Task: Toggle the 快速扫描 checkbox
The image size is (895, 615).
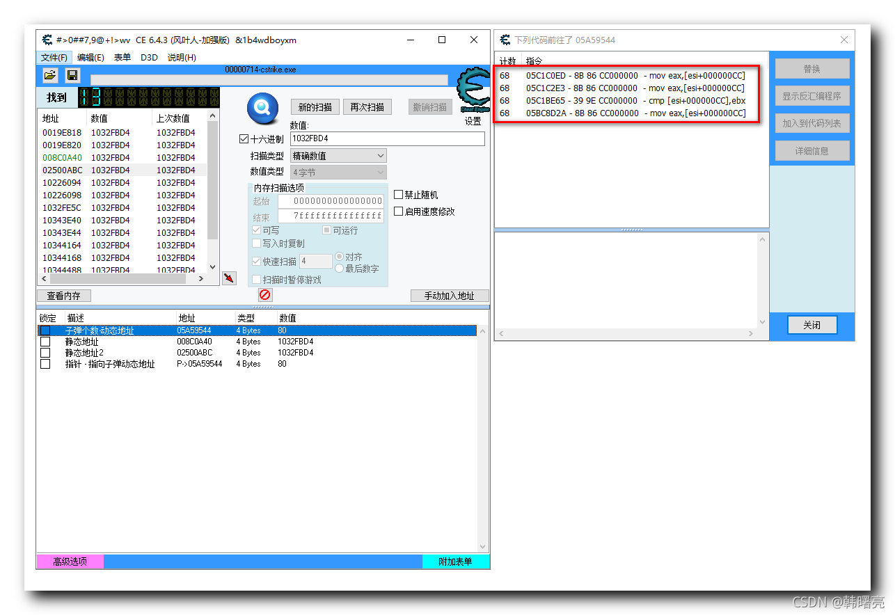Action: point(257,262)
